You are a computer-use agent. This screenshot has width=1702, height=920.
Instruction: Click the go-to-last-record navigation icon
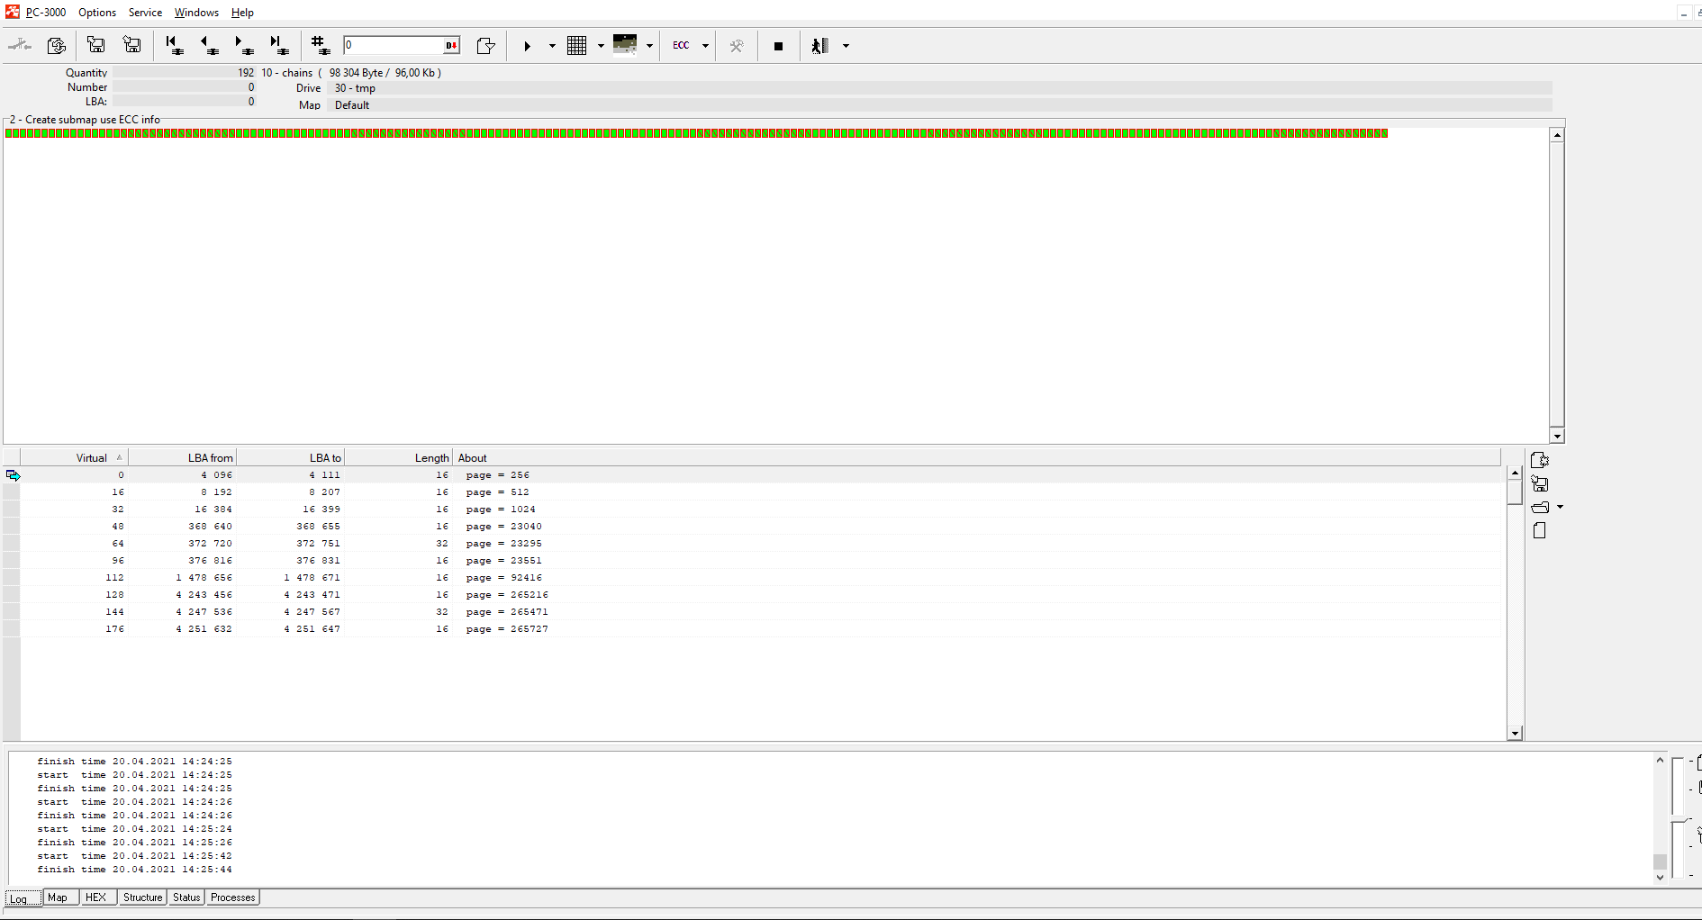click(x=278, y=45)
